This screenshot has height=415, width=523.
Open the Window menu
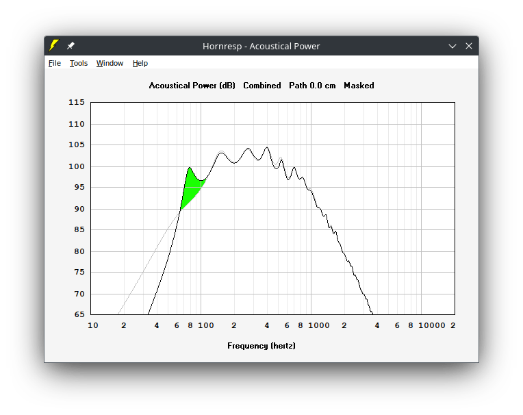[x=110, y=63]
